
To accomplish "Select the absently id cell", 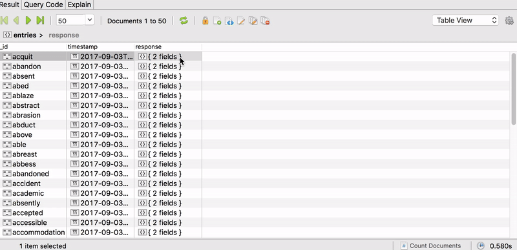I will point(33,203).
